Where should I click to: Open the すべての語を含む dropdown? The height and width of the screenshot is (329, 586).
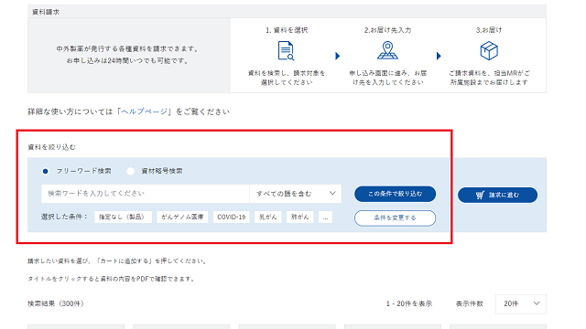(295, 194)
